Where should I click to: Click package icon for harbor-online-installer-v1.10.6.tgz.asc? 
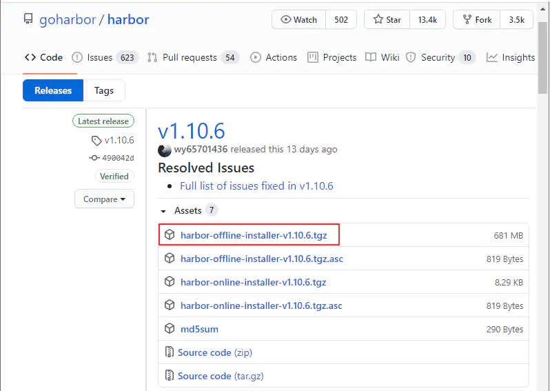[x=170, y=305]
